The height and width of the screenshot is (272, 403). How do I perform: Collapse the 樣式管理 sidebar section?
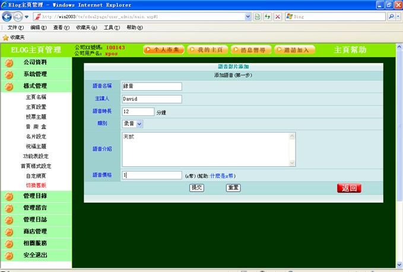coord(35,86)
